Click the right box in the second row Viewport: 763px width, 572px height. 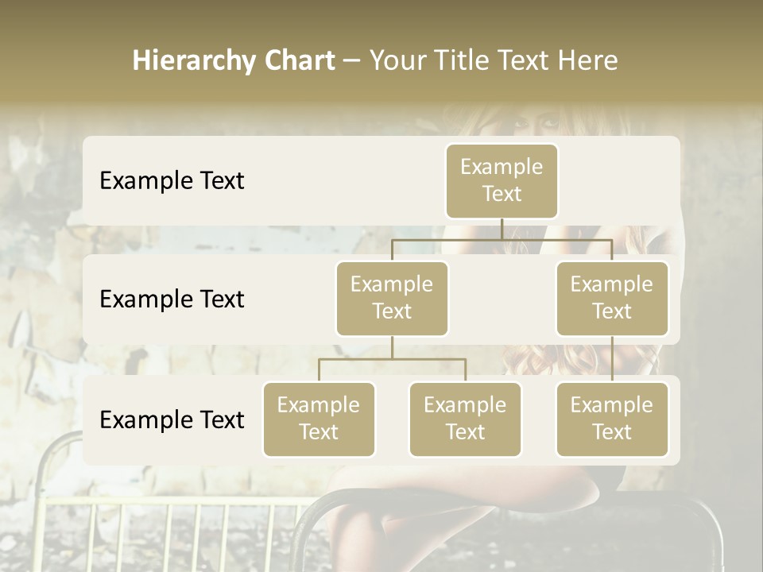click(x=612, y=298)
